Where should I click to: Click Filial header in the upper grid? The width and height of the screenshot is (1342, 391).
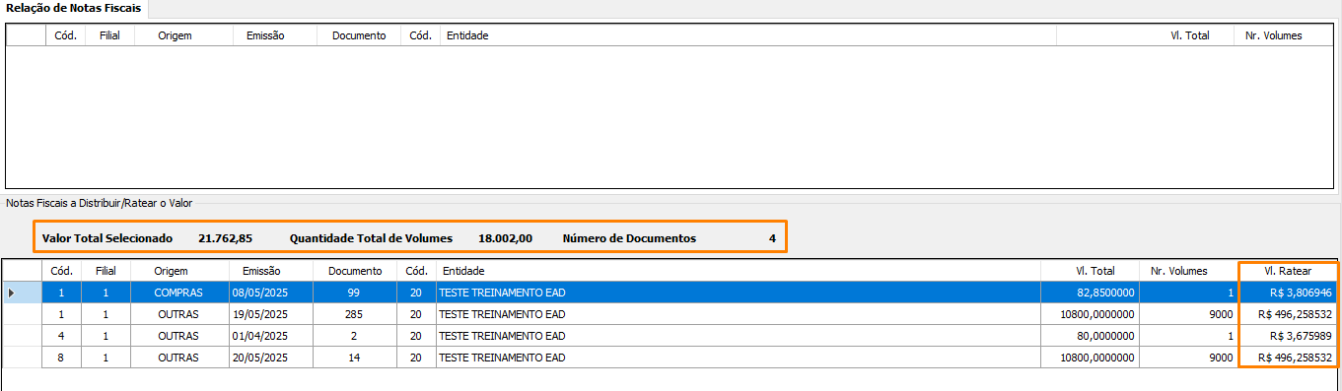109,35
